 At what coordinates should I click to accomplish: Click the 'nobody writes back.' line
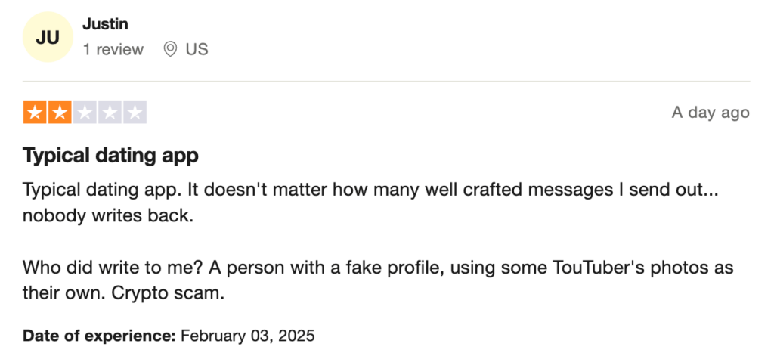click(x=108, y=216)
